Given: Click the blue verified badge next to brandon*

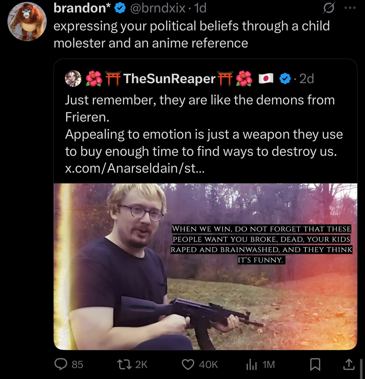Looking at the screenshot, I should [120, 8].
